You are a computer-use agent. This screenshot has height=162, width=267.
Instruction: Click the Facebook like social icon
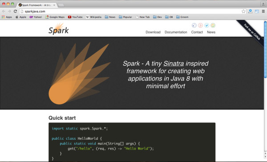coord(194,25)
